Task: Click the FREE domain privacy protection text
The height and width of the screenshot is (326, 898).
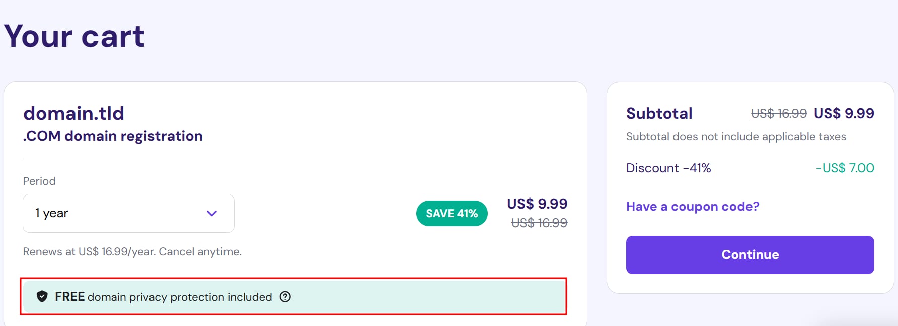Action: [x=164, y=297]
